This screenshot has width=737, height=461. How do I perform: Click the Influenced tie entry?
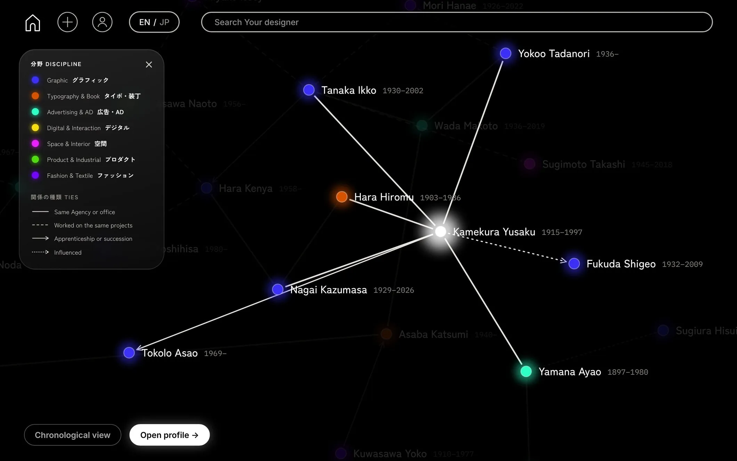[x=57, y=252]
